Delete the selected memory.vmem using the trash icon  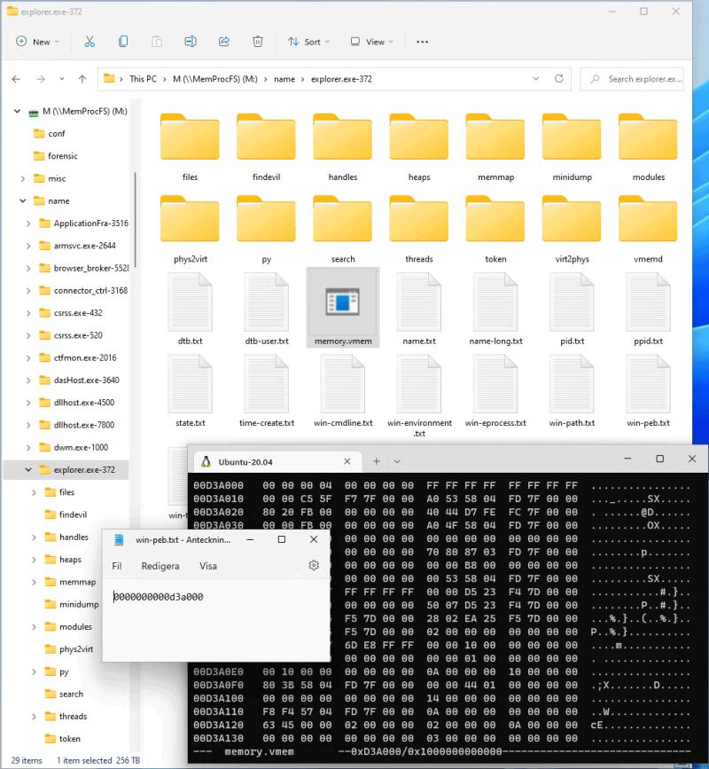(x=257, y=41)
